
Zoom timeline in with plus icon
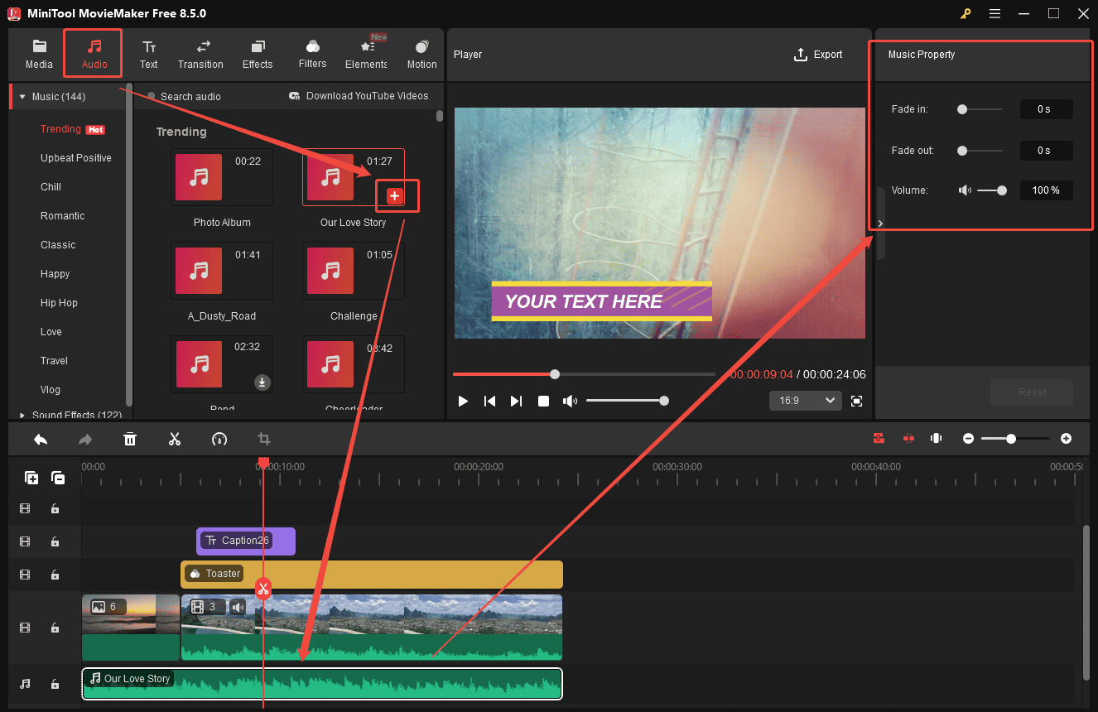click(x=1066, y=438)
